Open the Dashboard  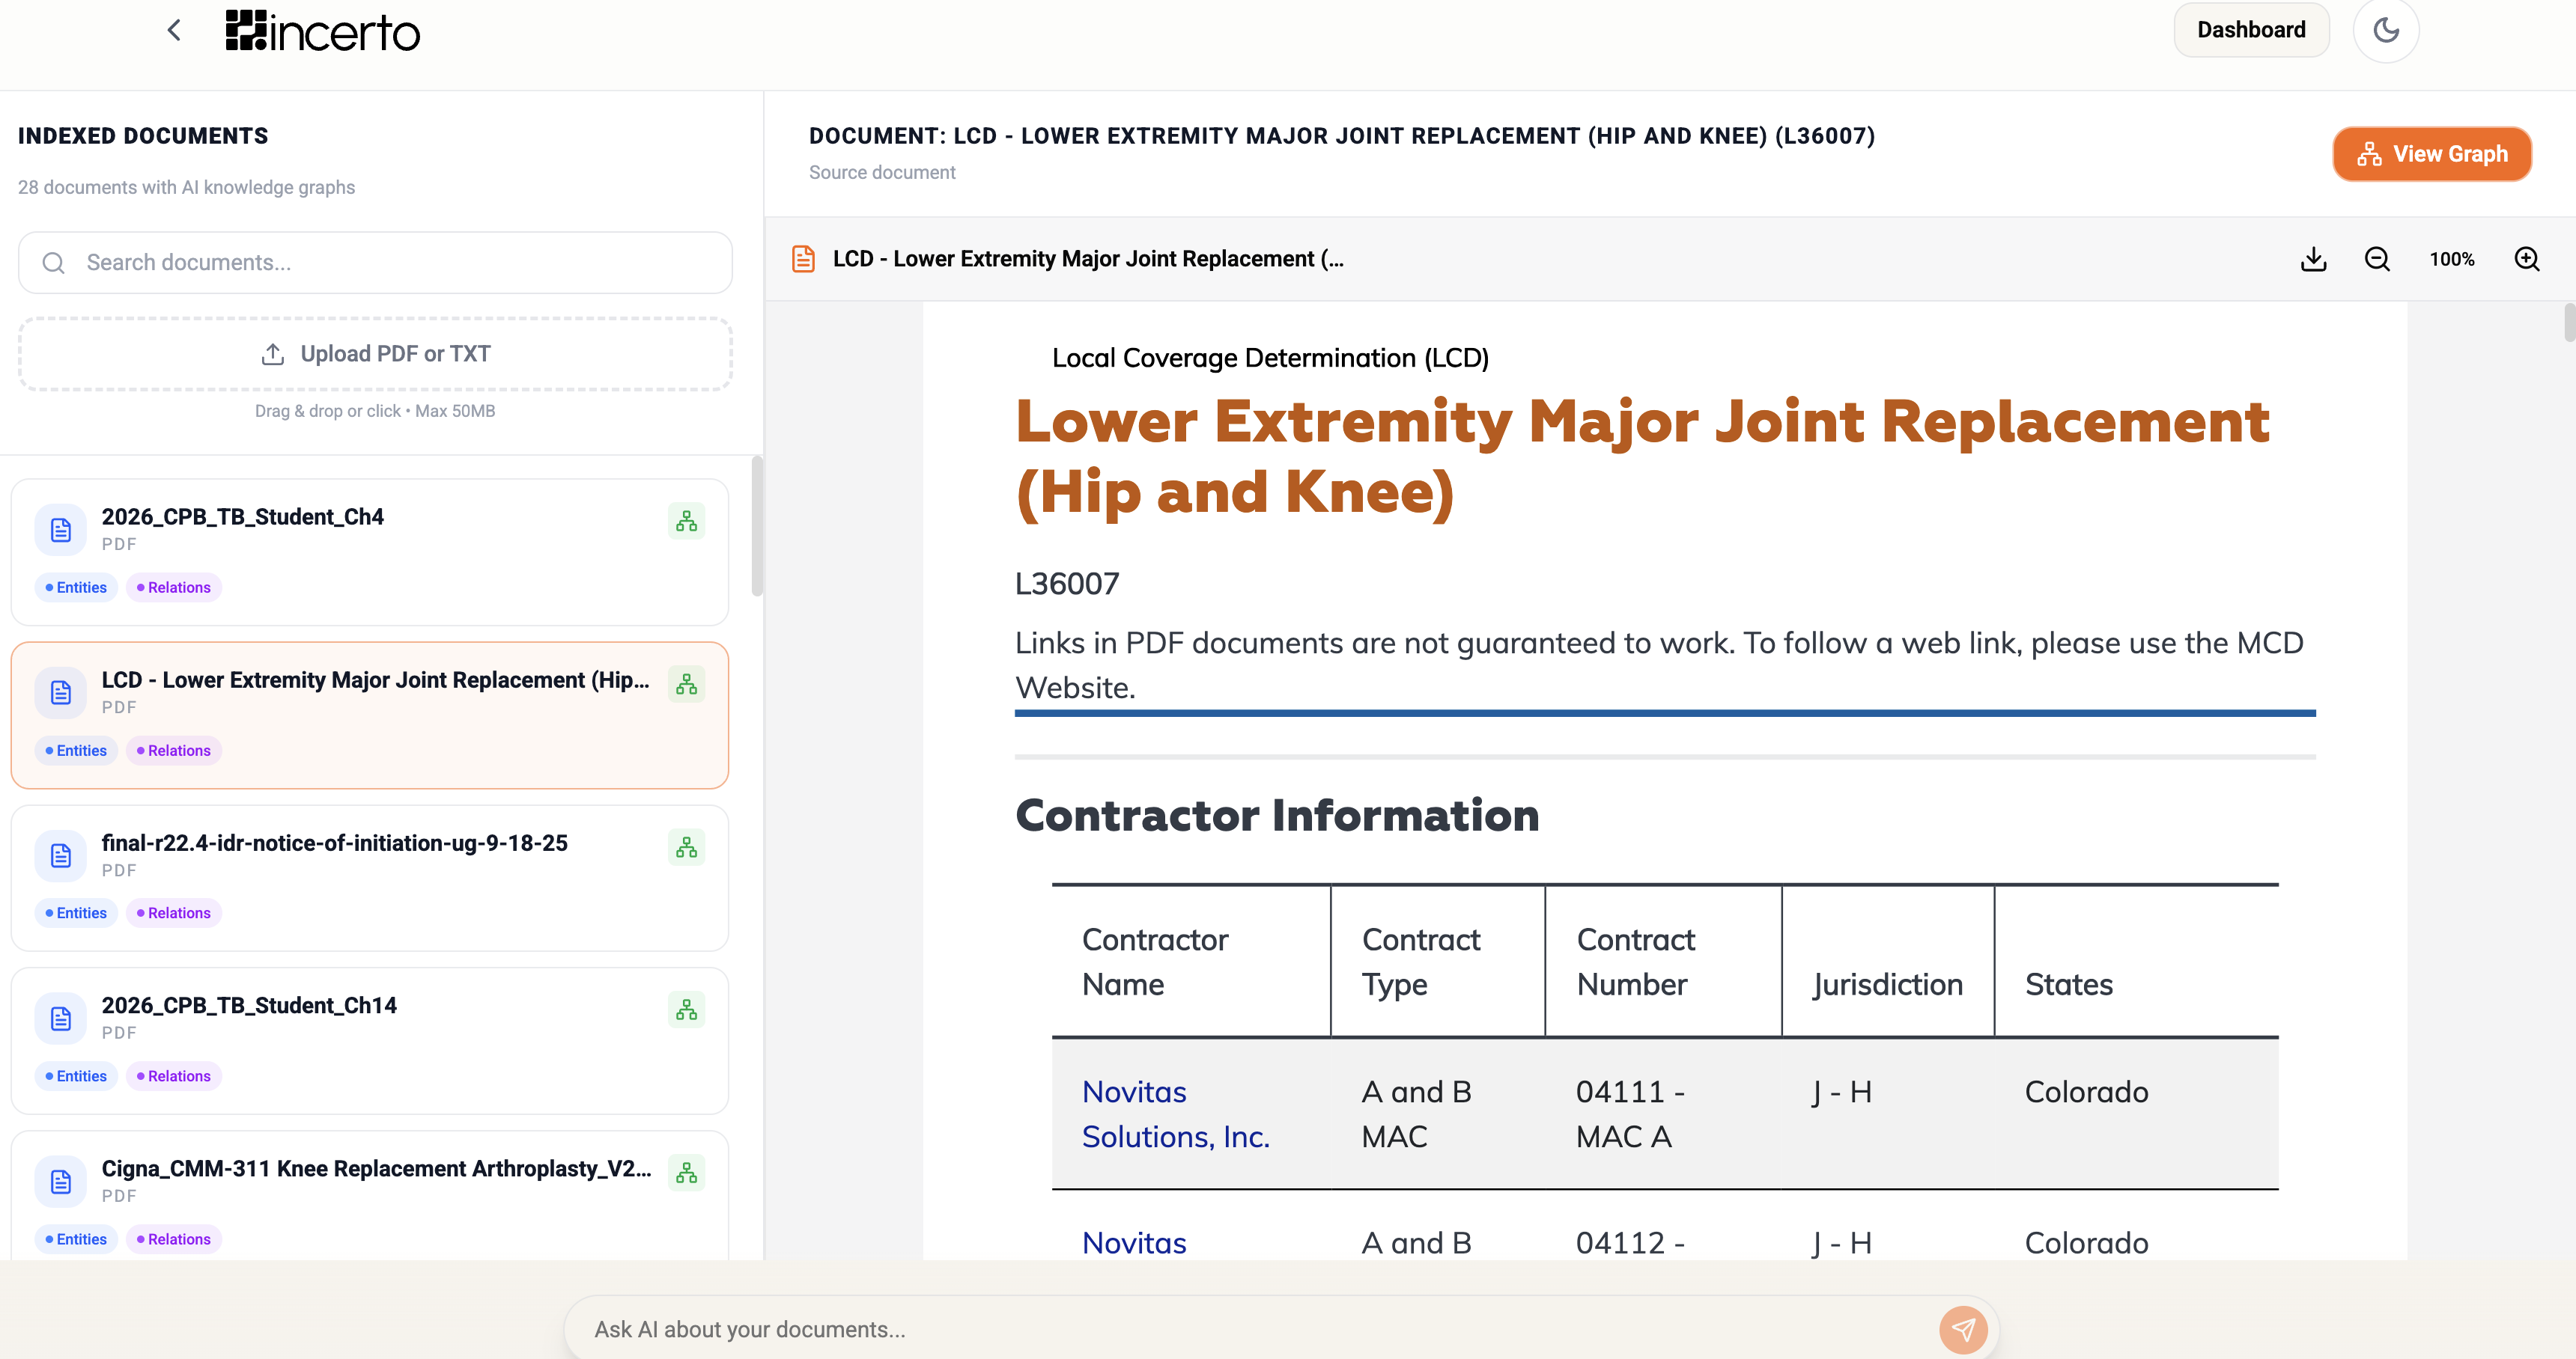(x=2251, y=30)
